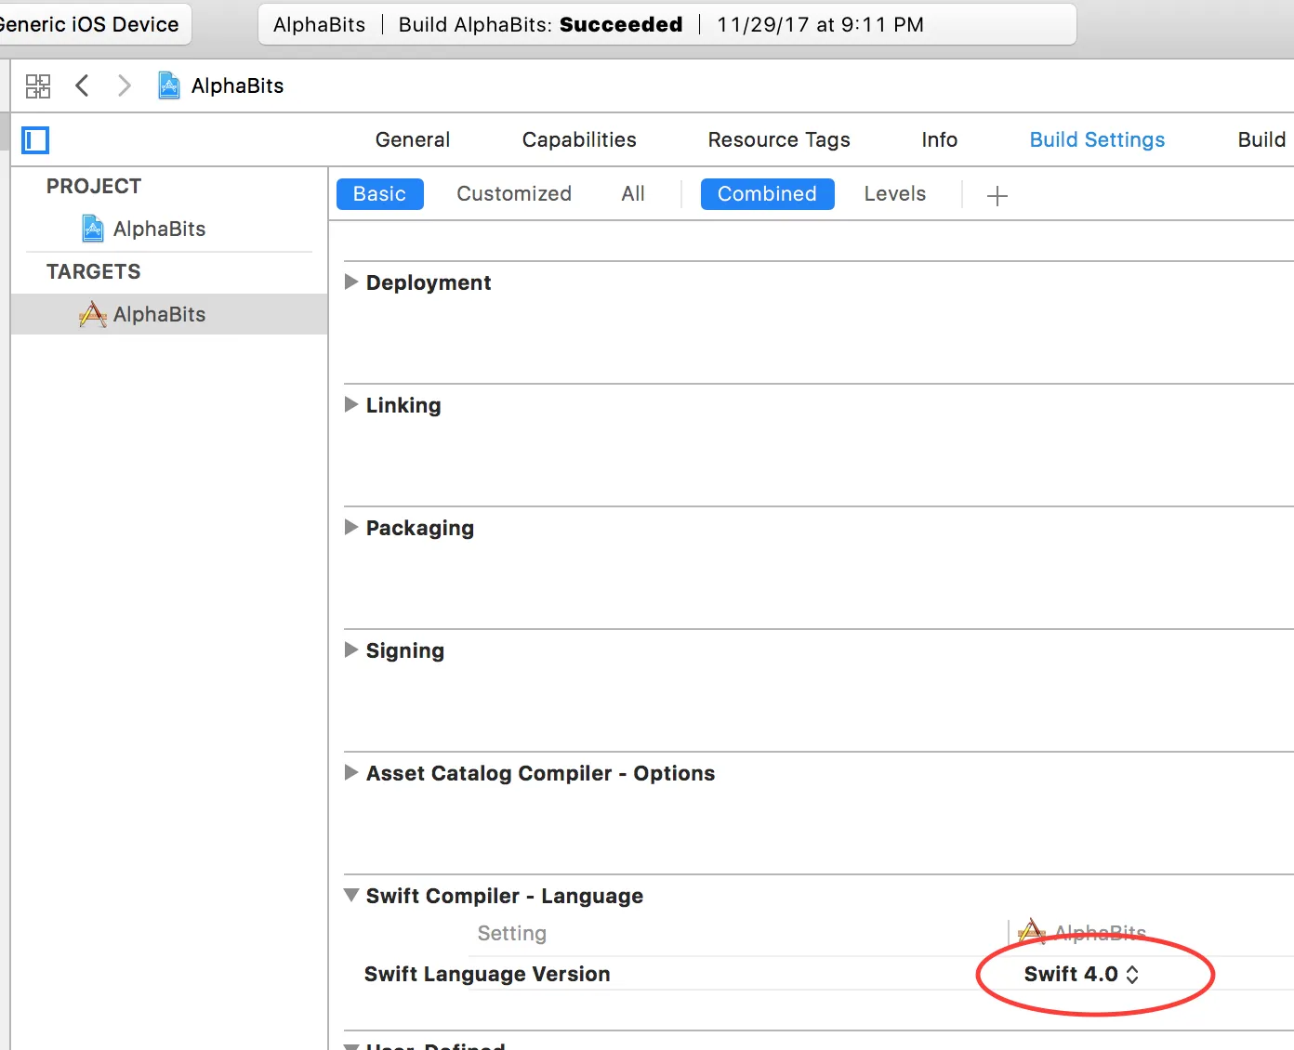Go forward with the right chevron

124,85
